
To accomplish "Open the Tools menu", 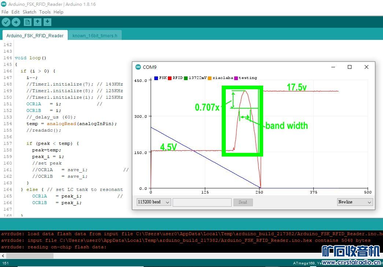I will click(x=45, y=12).
